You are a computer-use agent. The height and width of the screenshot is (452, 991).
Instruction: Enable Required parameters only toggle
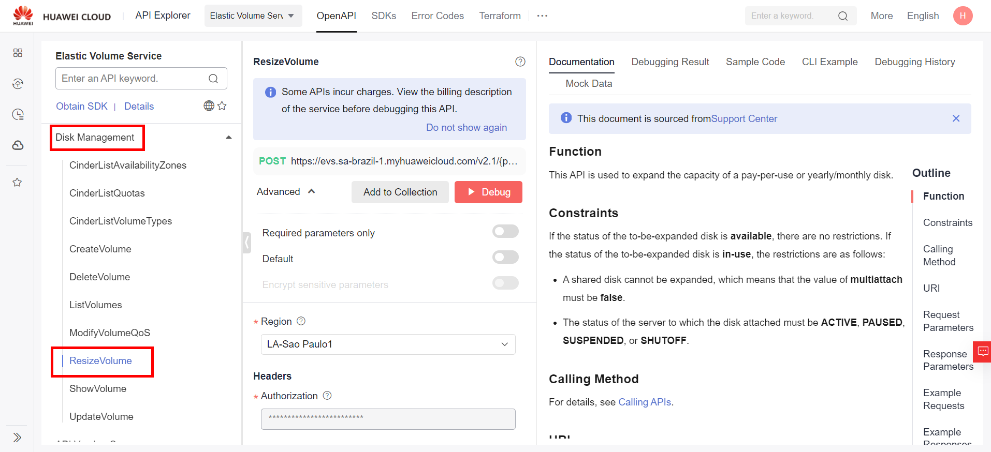coord(505,231)
